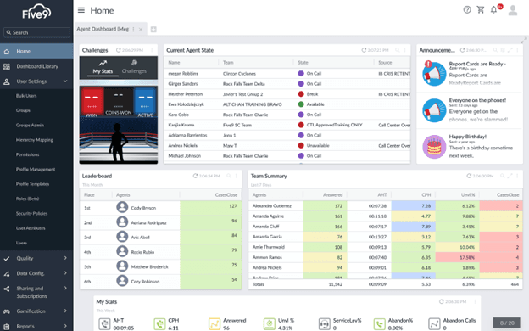This screenshot has width=529, height=331.
Task: Refresh the Team Summary widget
Action: [x=469, y=176]
